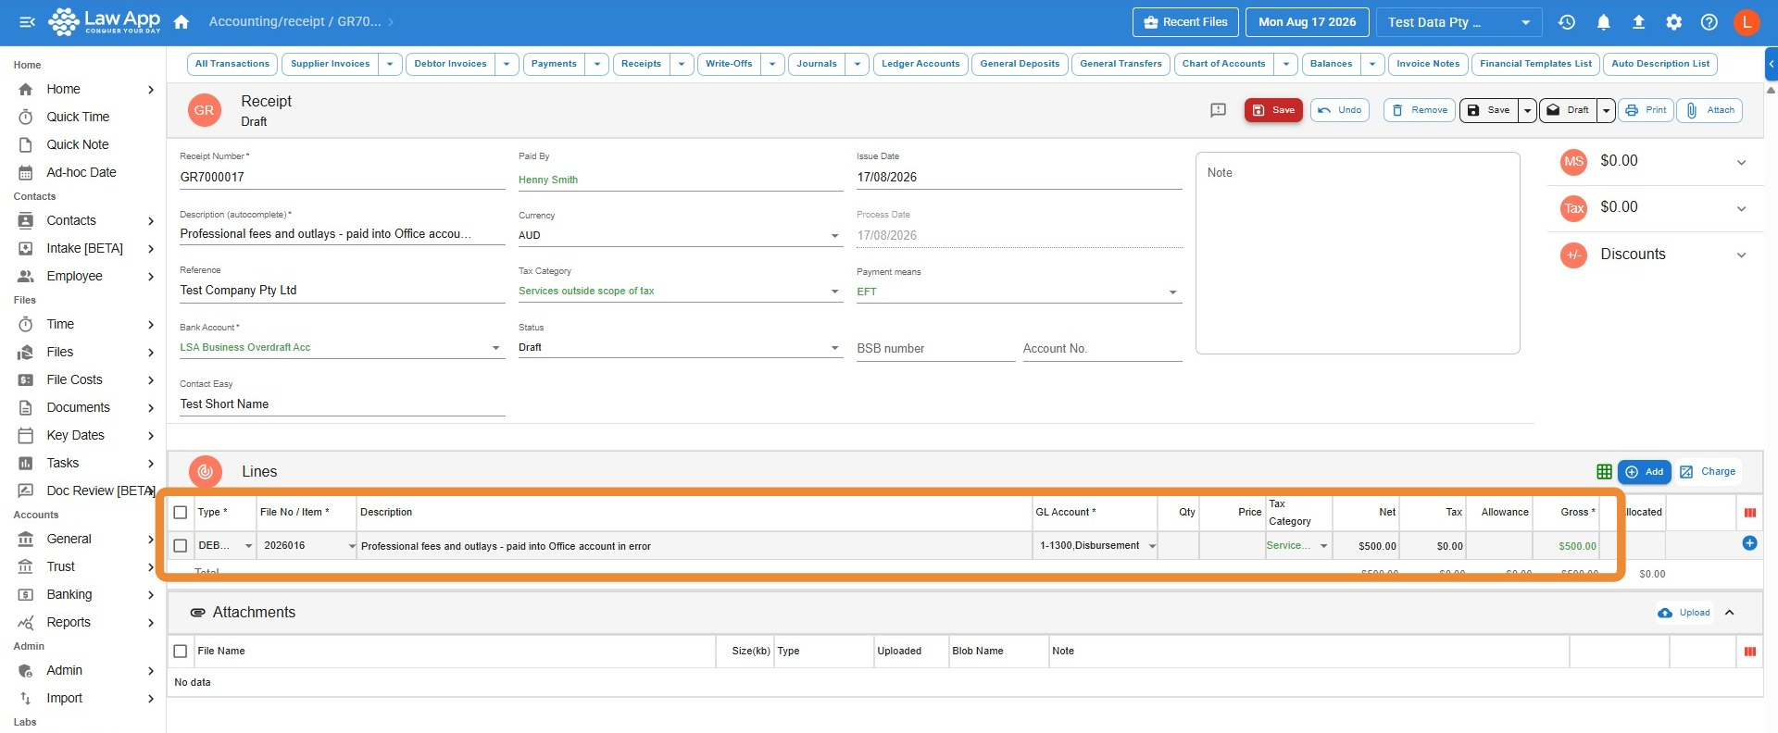Click the Print button
The width and height of the screenshot is (1778, 733).
pos(1646,110)
